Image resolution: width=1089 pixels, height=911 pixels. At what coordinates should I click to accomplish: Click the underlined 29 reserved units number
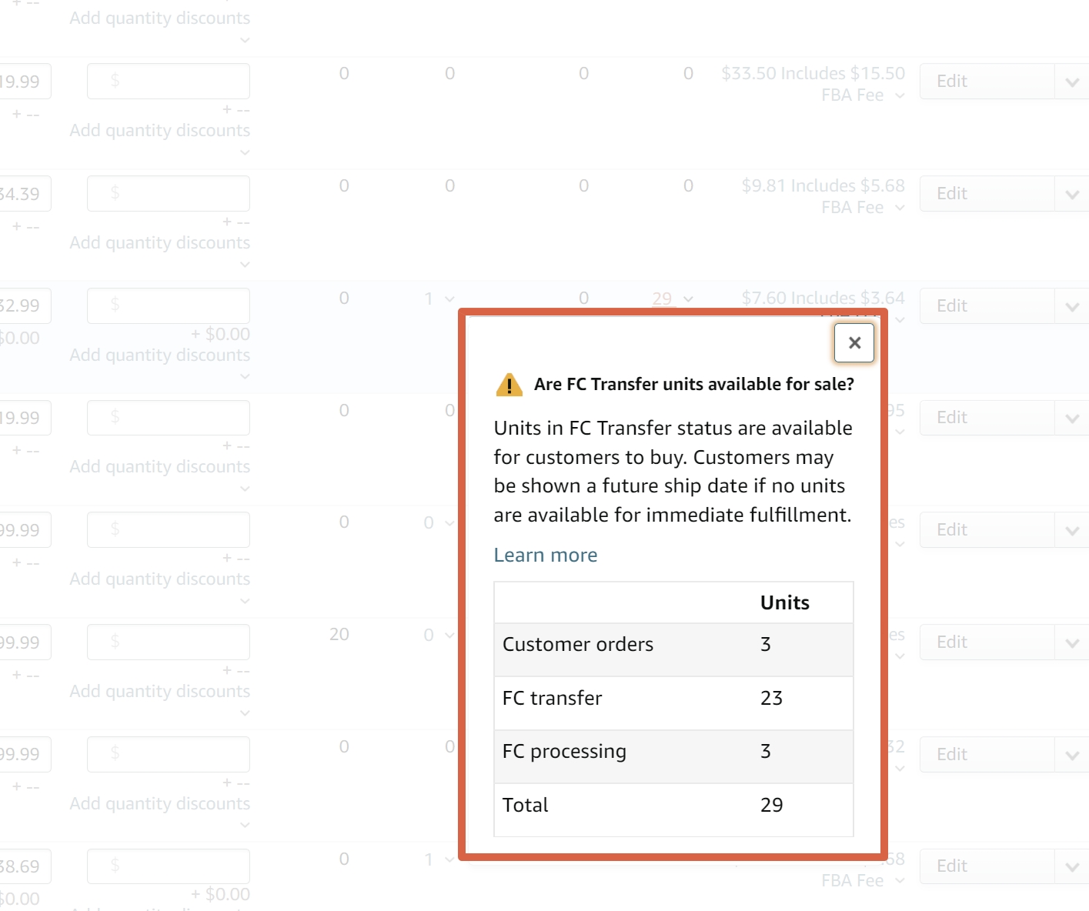(662, 299)
